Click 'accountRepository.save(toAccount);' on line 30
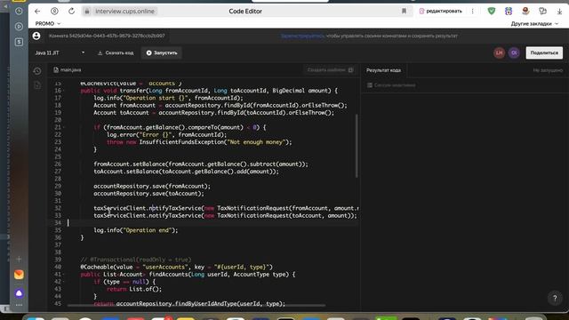The width and height of the screenshot is (569, 320). point(148,194)
